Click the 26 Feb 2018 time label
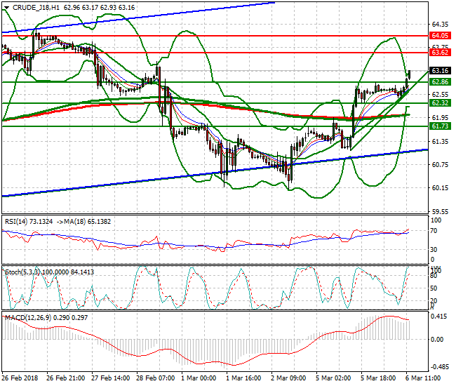The width and height of the screenshot is (456, 386). click(x=20, y=378)
